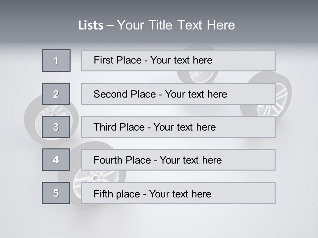Select the number 2 box
Viewport: 318px width, 238px height.
coord(56,94)
